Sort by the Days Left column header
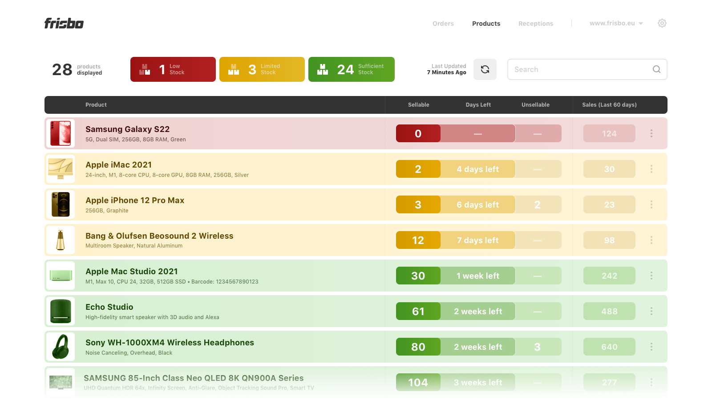 478,105
